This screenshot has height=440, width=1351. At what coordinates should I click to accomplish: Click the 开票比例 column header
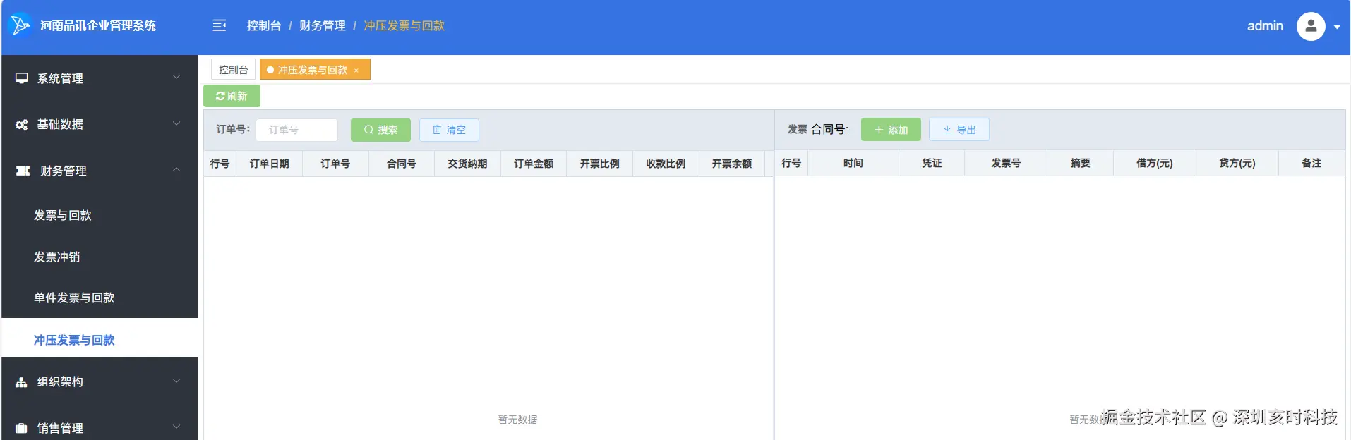pyautogui.click(x=600, y=164)
